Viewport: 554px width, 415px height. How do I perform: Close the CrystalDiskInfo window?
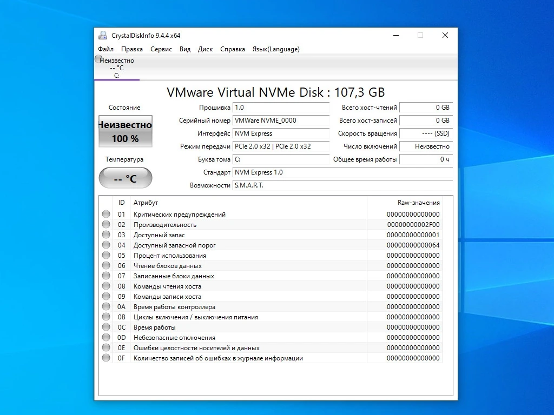point(445,35)
